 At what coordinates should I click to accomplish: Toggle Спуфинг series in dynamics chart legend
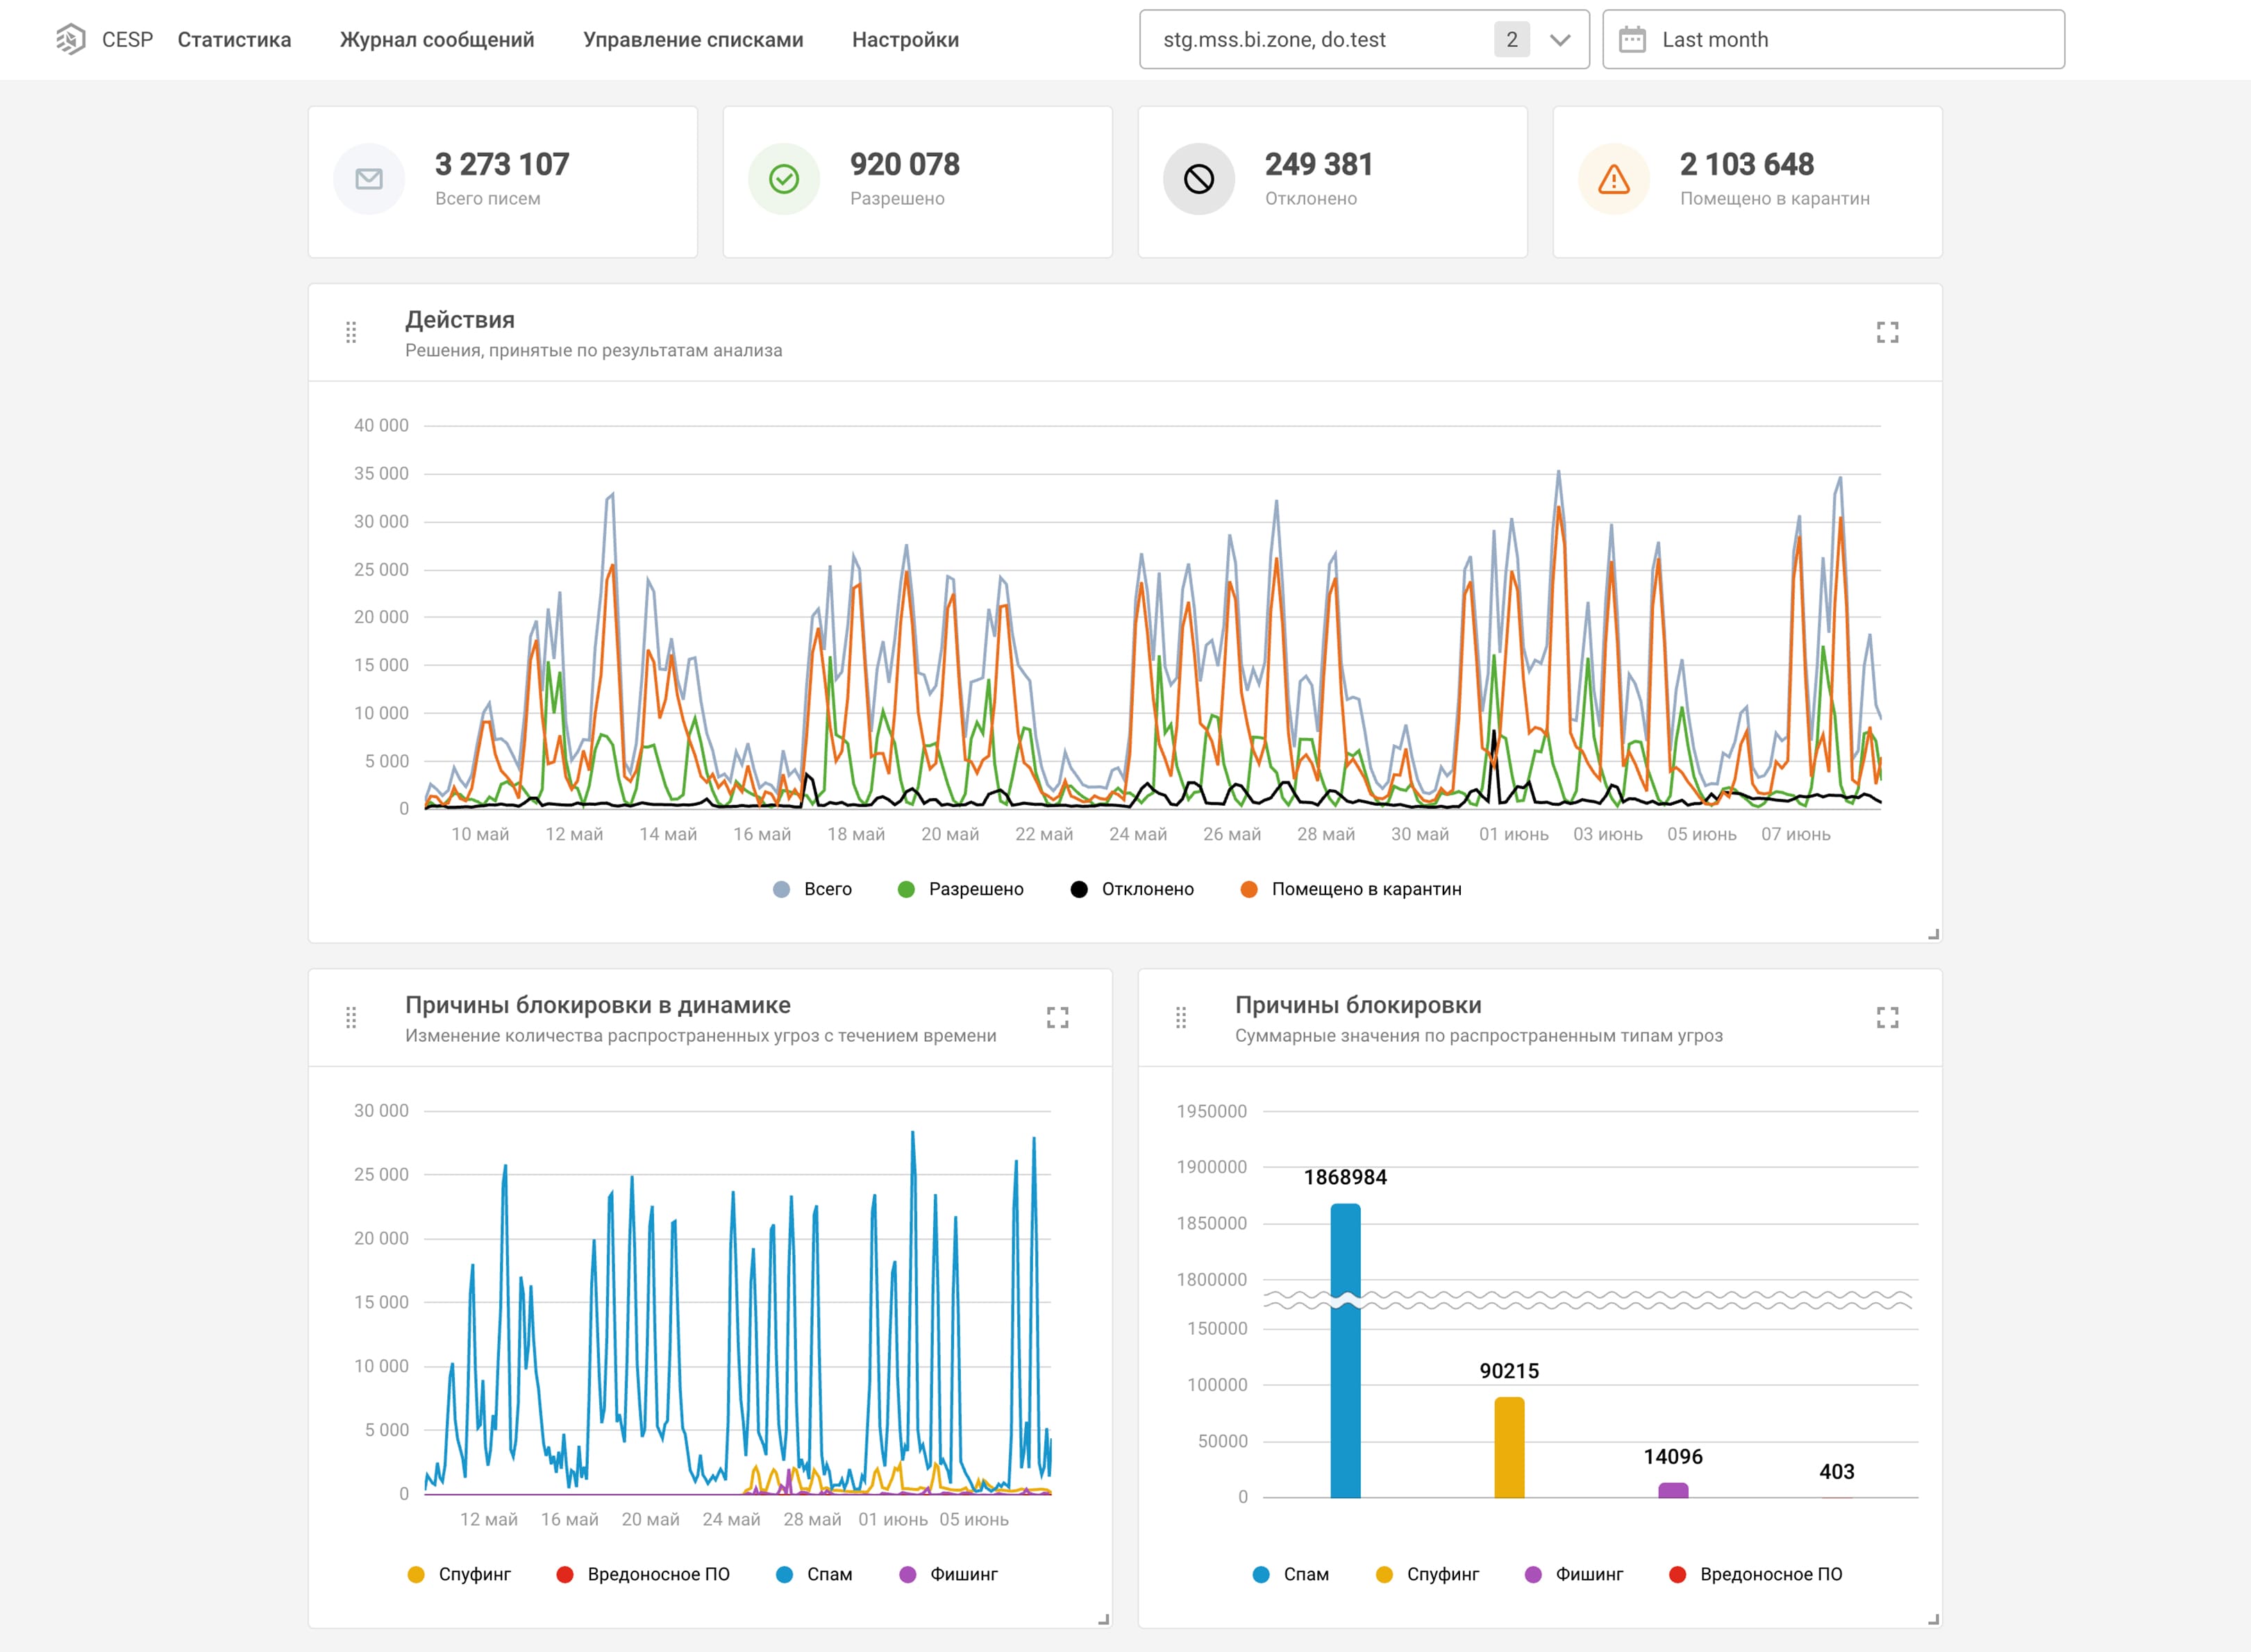[x=459, y=1574]
